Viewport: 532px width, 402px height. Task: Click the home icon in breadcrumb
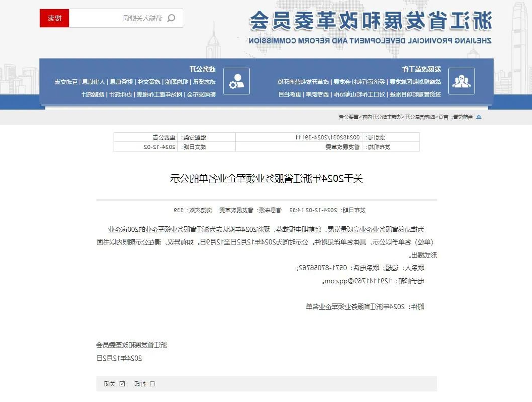click(x=478, y=117)
